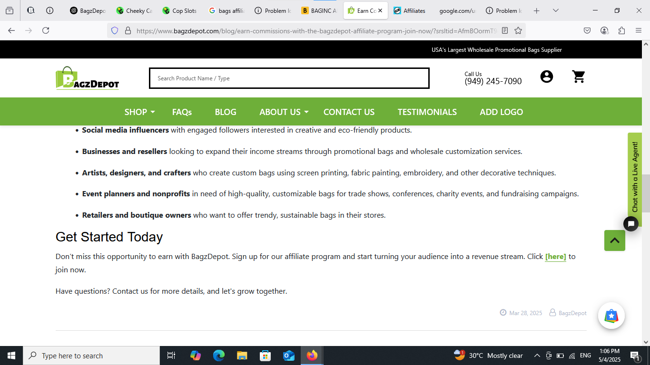The height and width of the screenshot is (365, 650).
Task: Switch to the BAGINC A browser tab
Action: pos(319,10)
